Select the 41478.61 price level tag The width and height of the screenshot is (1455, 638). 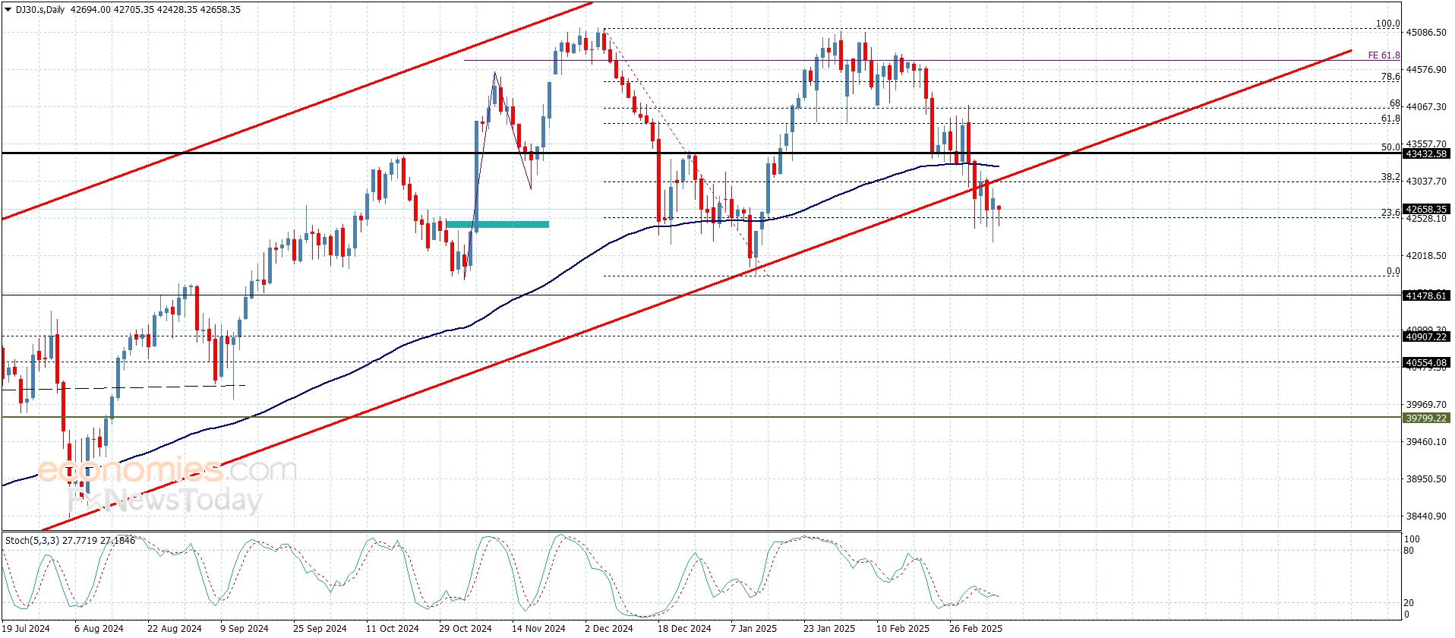point(1426,295)
